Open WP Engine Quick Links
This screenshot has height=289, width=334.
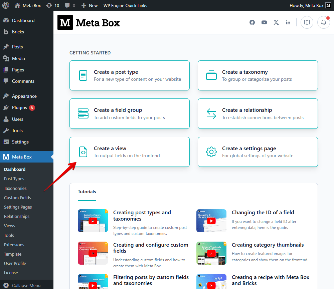(x=125, y=5)
